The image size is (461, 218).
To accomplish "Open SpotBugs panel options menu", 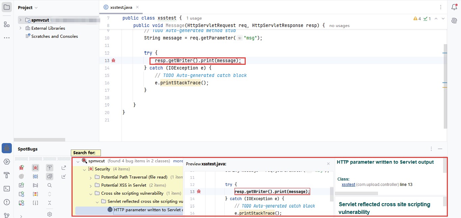I will [x=431, y=149].
